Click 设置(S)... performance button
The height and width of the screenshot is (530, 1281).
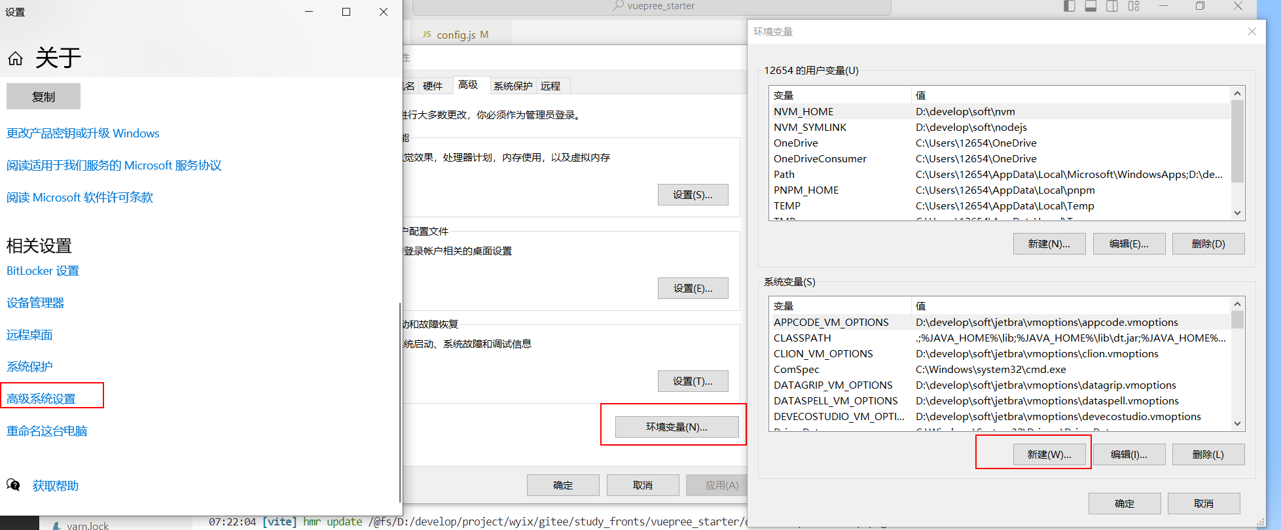coord(693,195)
